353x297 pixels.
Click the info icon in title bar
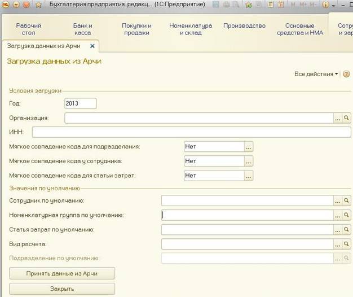coord(325,5)
